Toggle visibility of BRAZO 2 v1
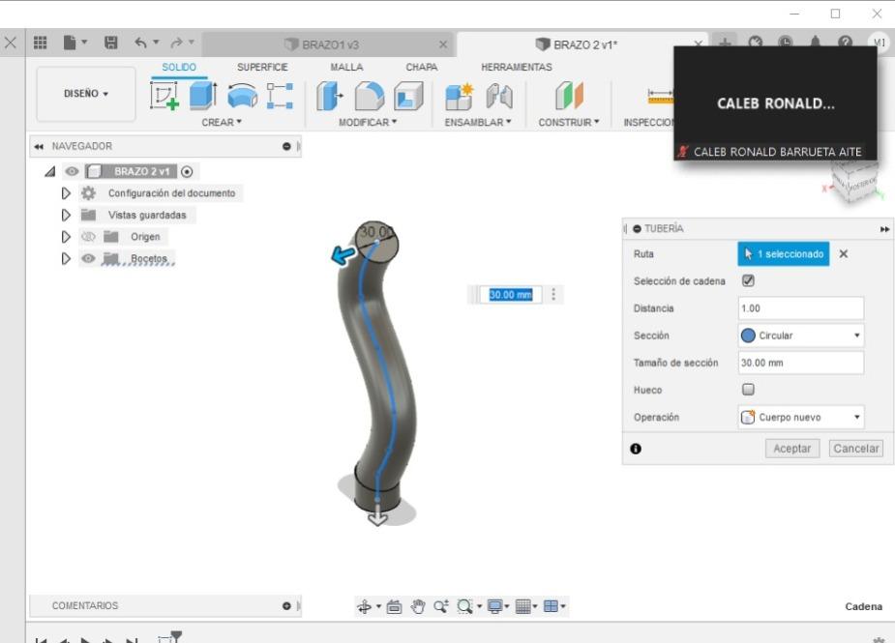This screenshot has width=895, height=643. tap(72, 171)
